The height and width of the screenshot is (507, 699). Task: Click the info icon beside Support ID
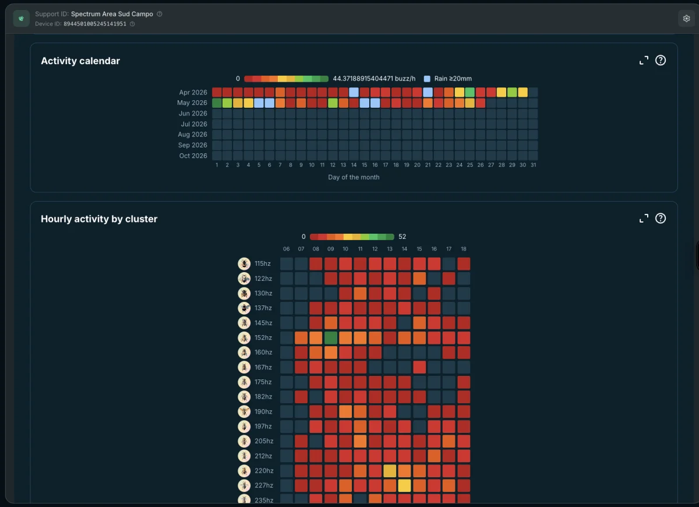(160, 14)
